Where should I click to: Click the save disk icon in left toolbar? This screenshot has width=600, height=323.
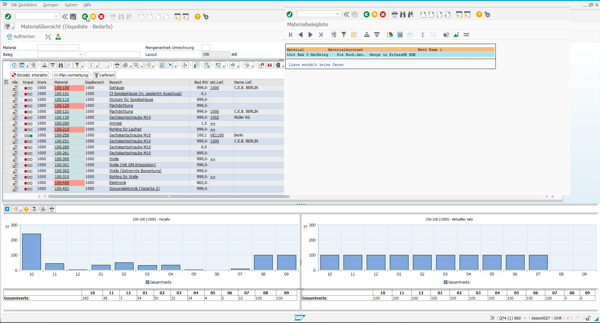(x=73, y=17)
